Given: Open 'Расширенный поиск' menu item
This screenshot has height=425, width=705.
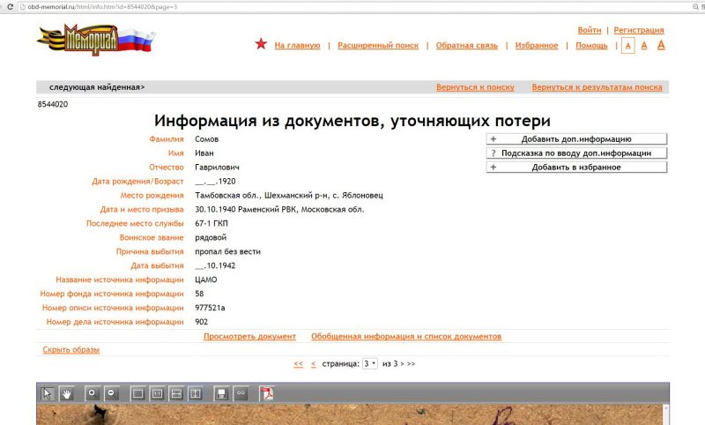Looking at the screenshot, I should coord(376,46).
